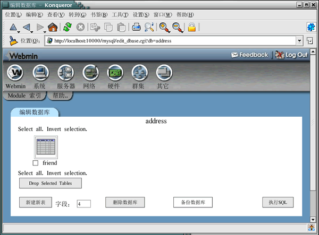Switch to the Module 索引 tab
This screenshot has height=235, width=319.
(x=24, y=95)
